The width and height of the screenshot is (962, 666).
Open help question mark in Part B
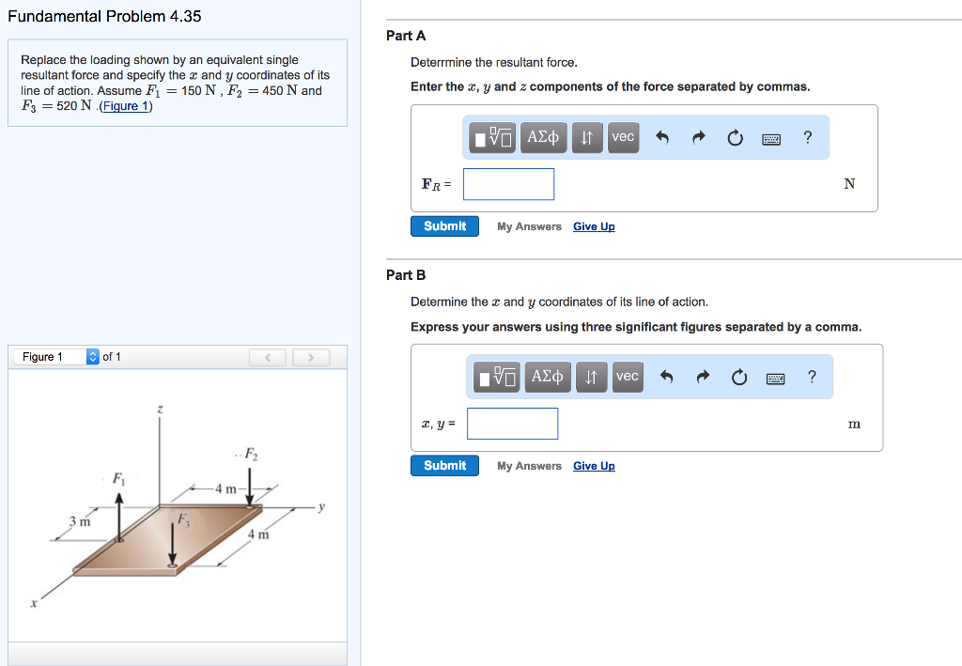pyautogui.click(x=812, y=377)
